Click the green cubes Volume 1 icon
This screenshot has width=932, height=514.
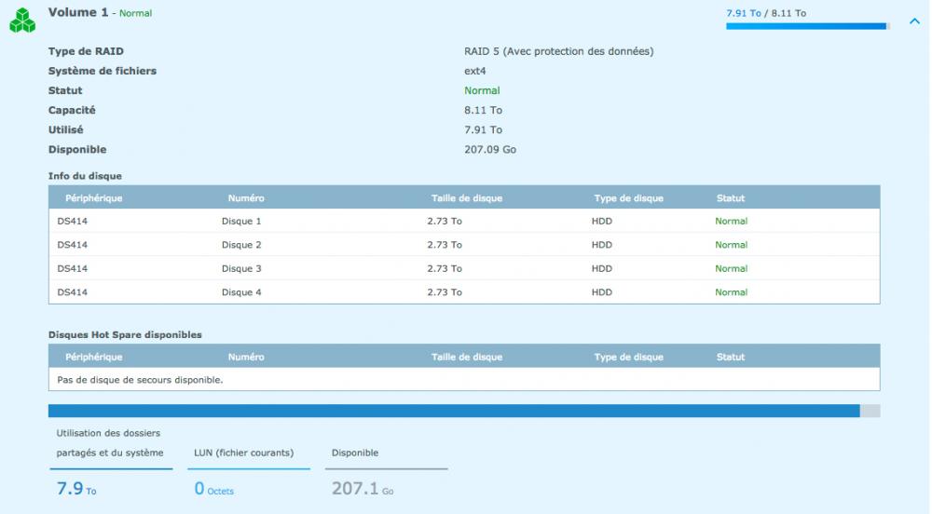[22, 21]
